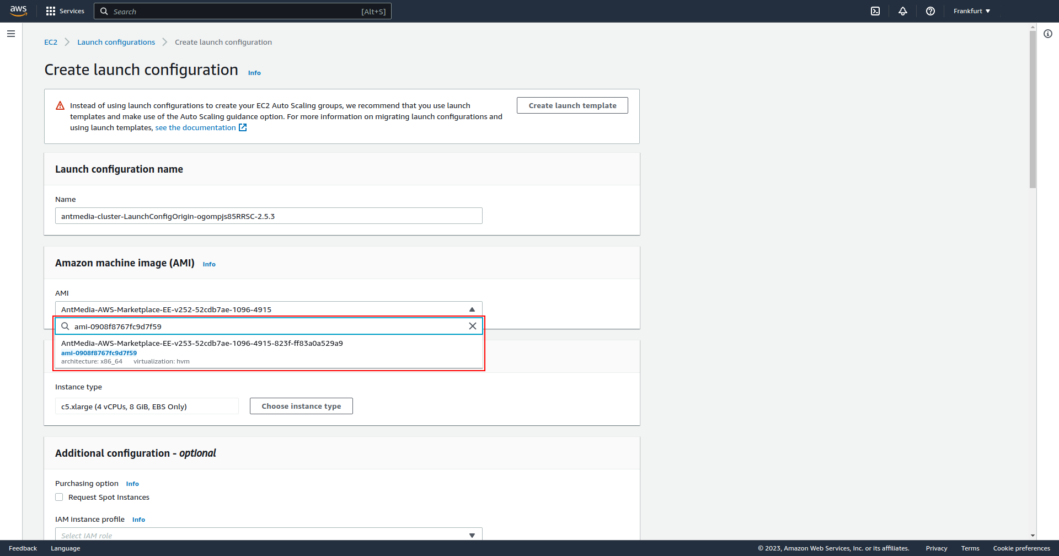This screenshot has width=1059, height=556.
Task: Click Create launch configuration breadcrumb text
Action: coord(223,42)
